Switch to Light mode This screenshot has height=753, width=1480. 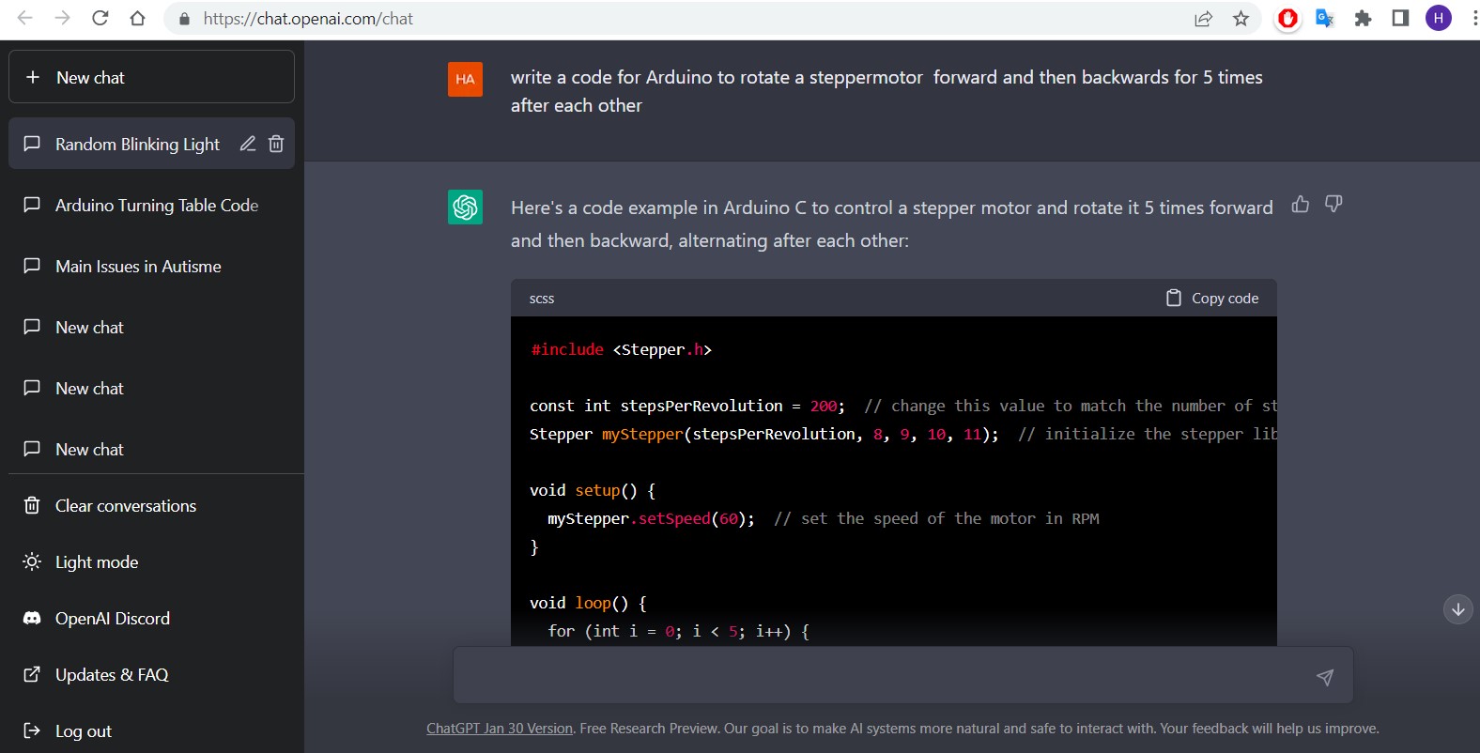point(151,561)
